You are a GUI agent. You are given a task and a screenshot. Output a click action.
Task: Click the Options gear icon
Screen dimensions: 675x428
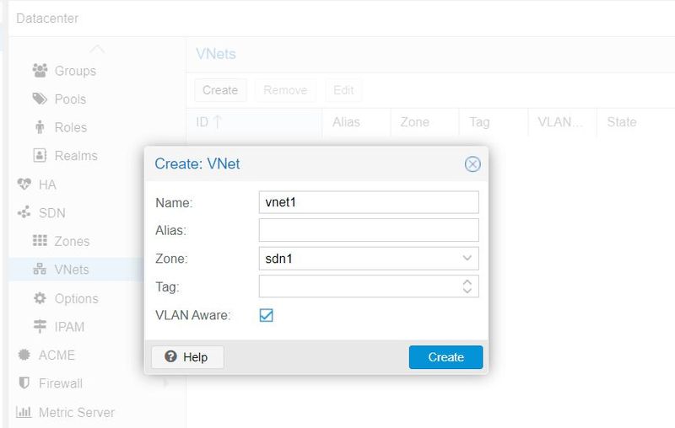pos(40,298)
